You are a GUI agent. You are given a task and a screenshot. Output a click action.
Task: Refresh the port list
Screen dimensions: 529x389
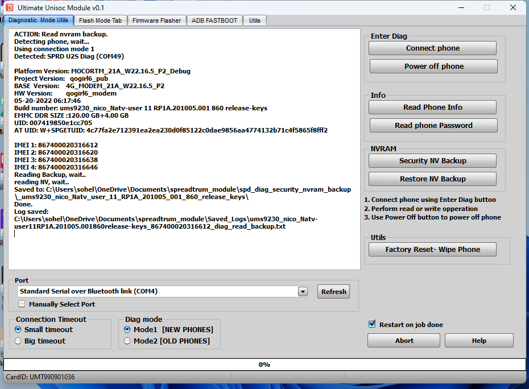(333, 292)
